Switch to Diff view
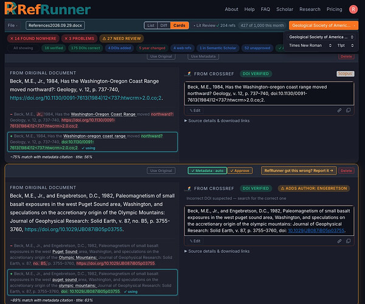The width and height of the screenshot is (365, 304). pyautogui.click(x=164, y=26)
